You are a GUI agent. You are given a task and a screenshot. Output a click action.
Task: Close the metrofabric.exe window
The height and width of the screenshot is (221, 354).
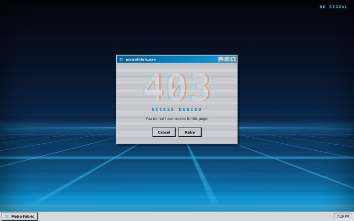click(x=233, y=59)
